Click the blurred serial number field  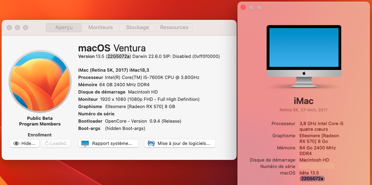pyautogui.click(x=316, y=166)
